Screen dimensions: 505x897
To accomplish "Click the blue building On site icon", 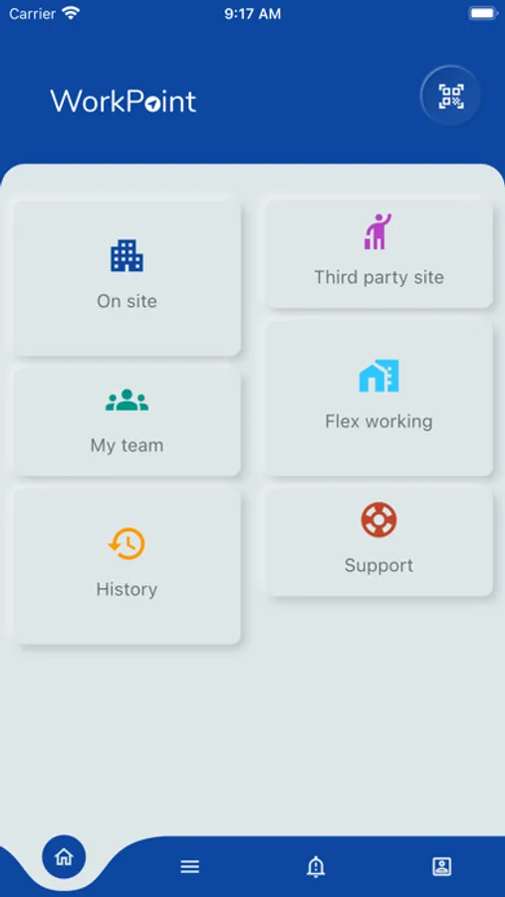I will coord(126,255).
